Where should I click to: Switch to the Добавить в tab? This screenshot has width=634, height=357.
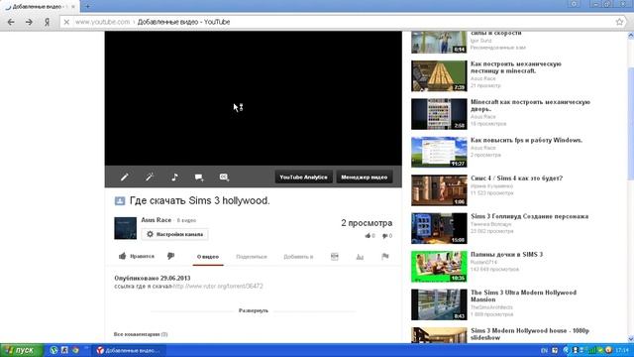pyautogui.click(x=298, y=257)
